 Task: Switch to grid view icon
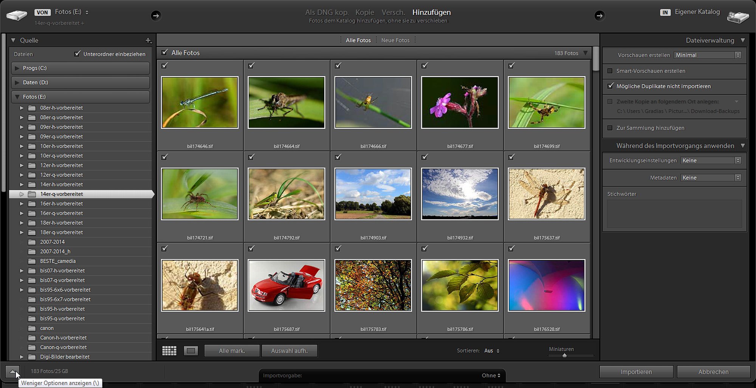click(169, 351)
